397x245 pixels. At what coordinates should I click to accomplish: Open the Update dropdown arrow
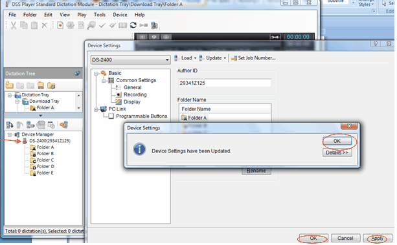point(225,58)
